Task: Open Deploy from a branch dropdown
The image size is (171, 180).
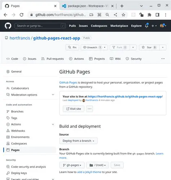Action: pyautogui.click(x=78, y=141)
